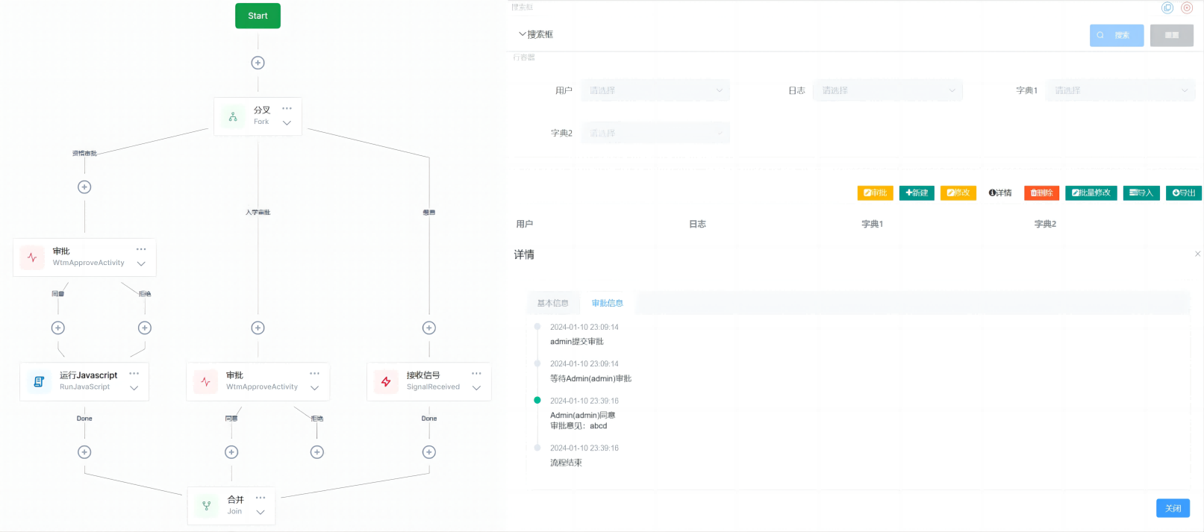Screen dimensions: 1204x532
Task: Click the blue copy icon above 搜索 button
Action: [1167, 8]
